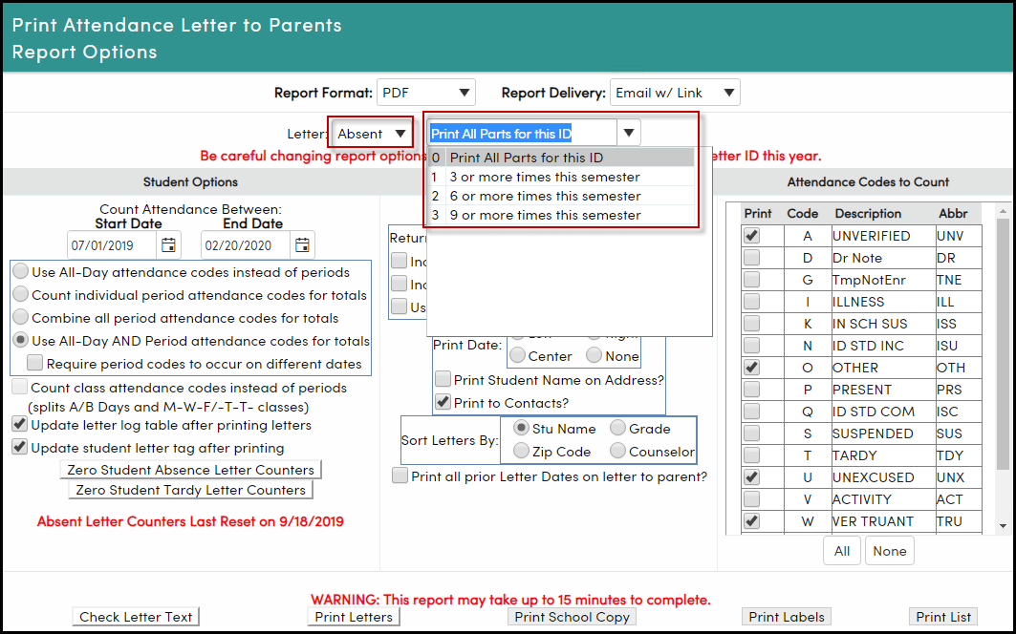Click None to clear attendance codes

(890, 551)
